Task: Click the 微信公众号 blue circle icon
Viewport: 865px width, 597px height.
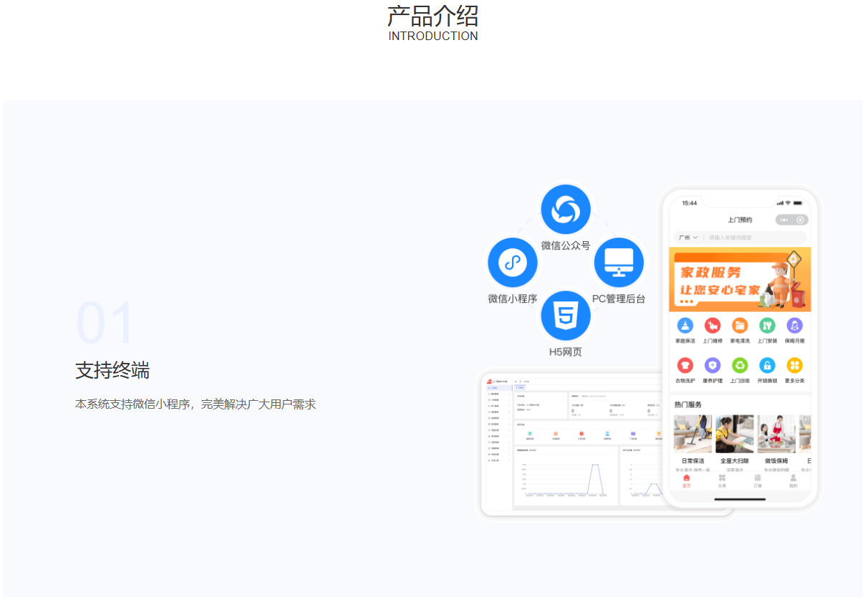Action: pos(566,210)
